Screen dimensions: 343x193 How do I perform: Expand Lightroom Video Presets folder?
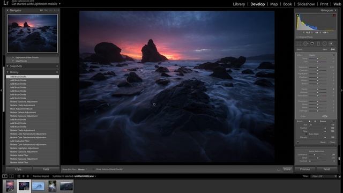point(13,57)
